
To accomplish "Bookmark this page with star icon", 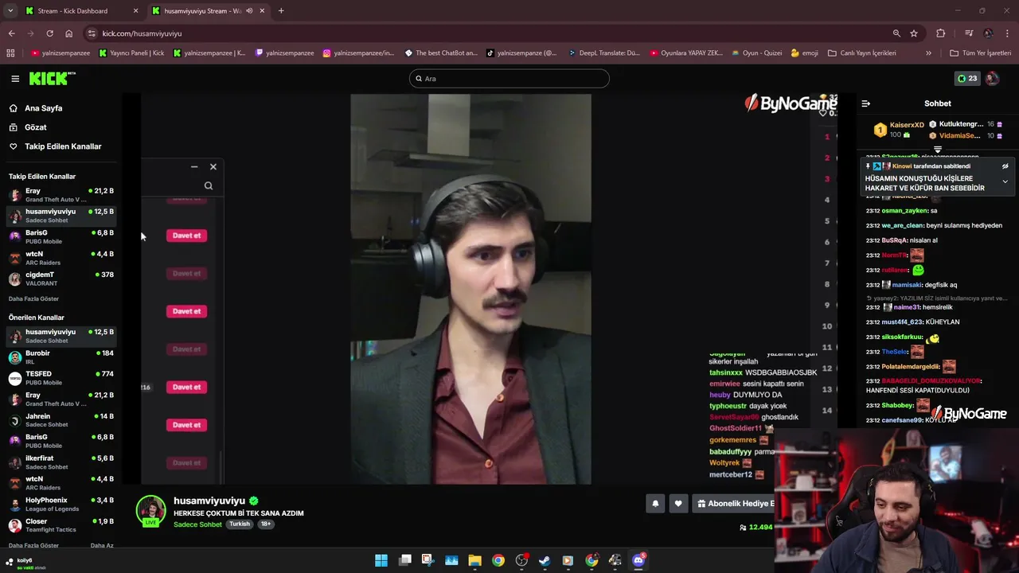I will click(x=914, y=33).
